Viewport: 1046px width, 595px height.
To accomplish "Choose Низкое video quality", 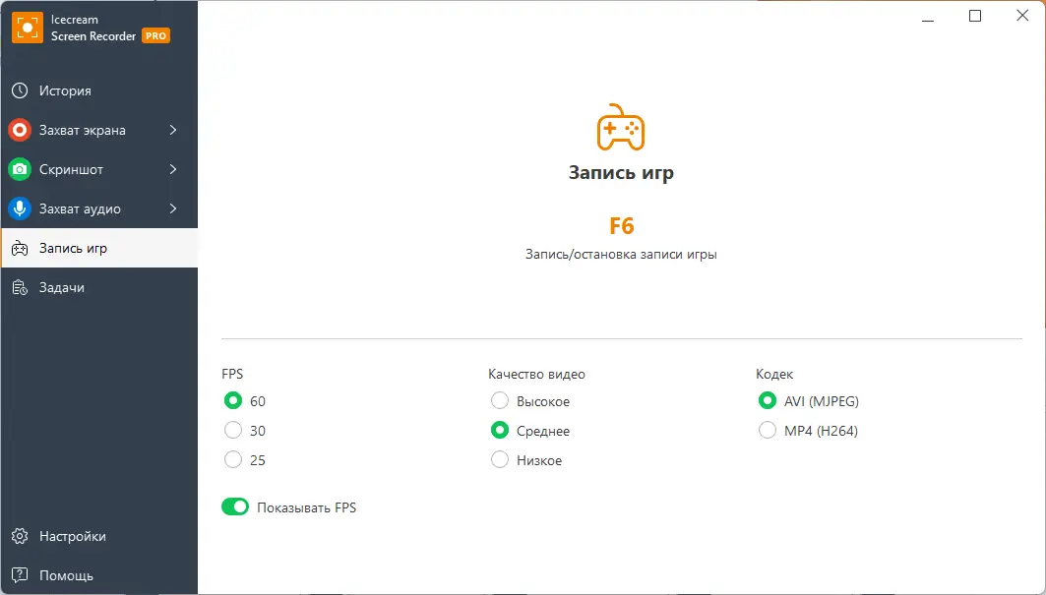I will pos(500,460).
